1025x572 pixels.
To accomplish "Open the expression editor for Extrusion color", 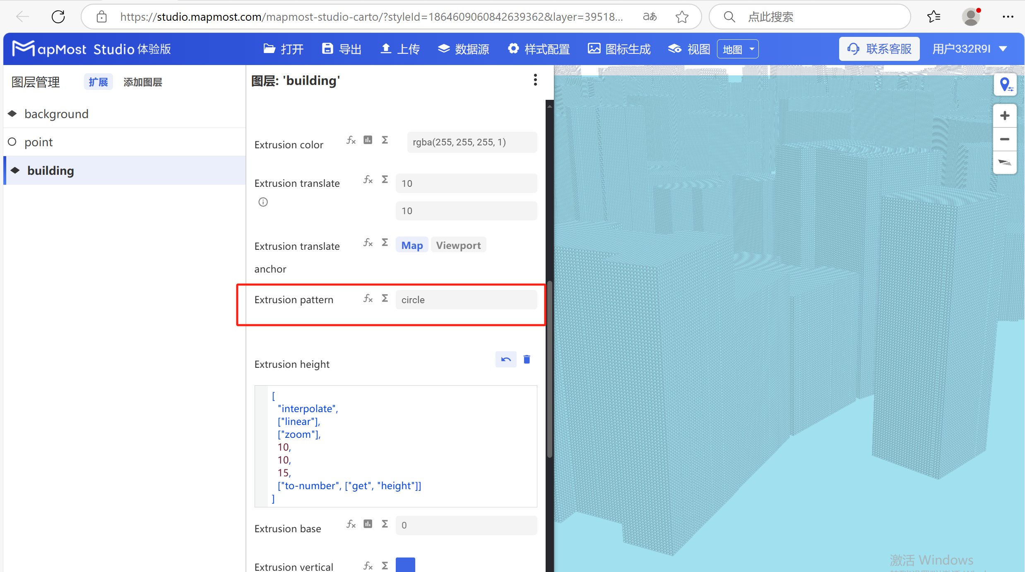I will [350, 140].
